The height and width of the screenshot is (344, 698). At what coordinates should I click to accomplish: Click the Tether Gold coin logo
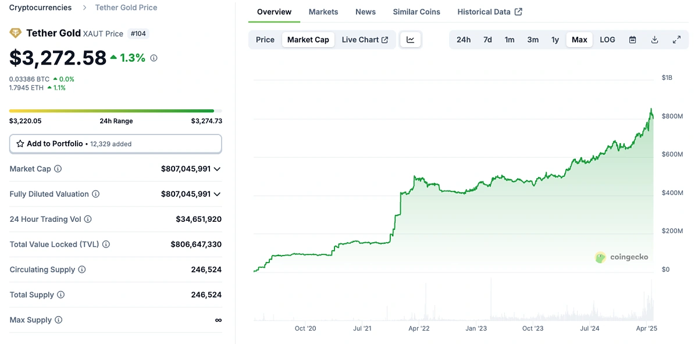tap(15, 33)
